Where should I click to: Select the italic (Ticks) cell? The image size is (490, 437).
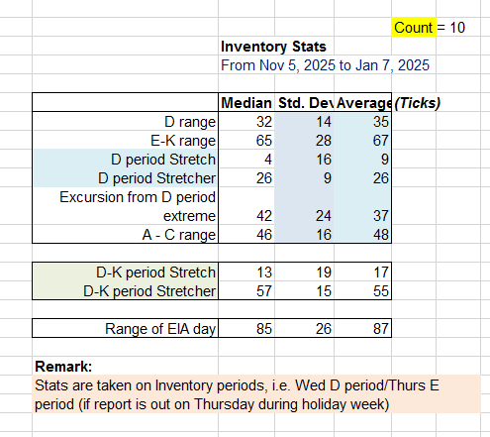click(x=418, y=103)
